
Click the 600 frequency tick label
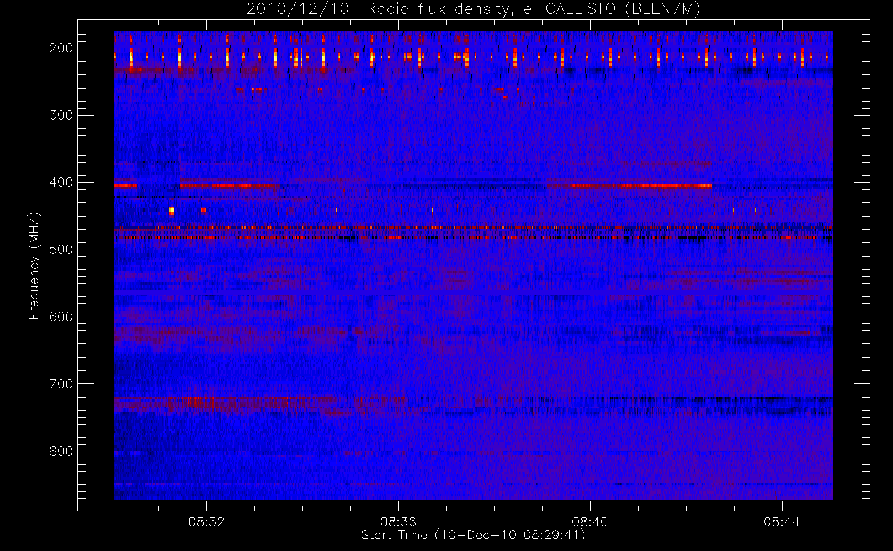[61, 317]
